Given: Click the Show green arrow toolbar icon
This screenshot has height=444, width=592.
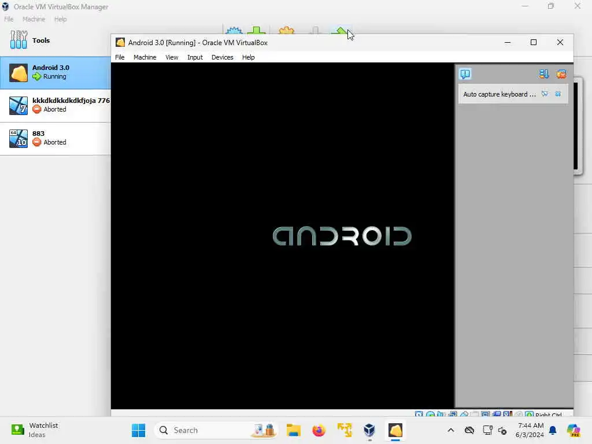Looking at the screenshot, I should point(340,30).
